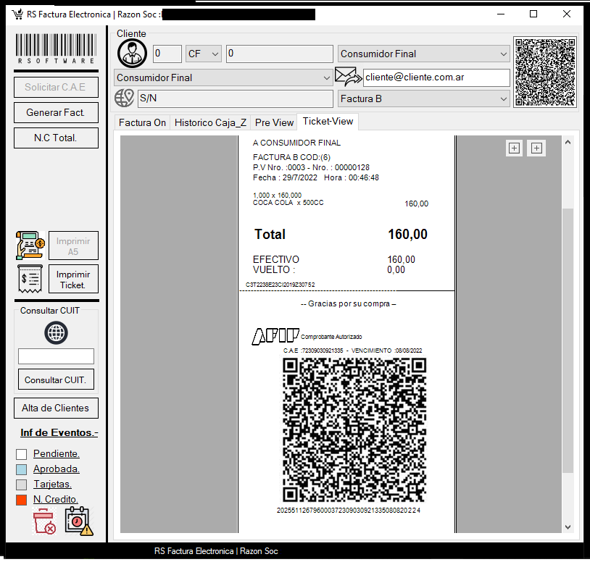Toggle the Pendiente white box
This screenshot has height=562, width=590.
pyautogui.click(x=22, y=454)
